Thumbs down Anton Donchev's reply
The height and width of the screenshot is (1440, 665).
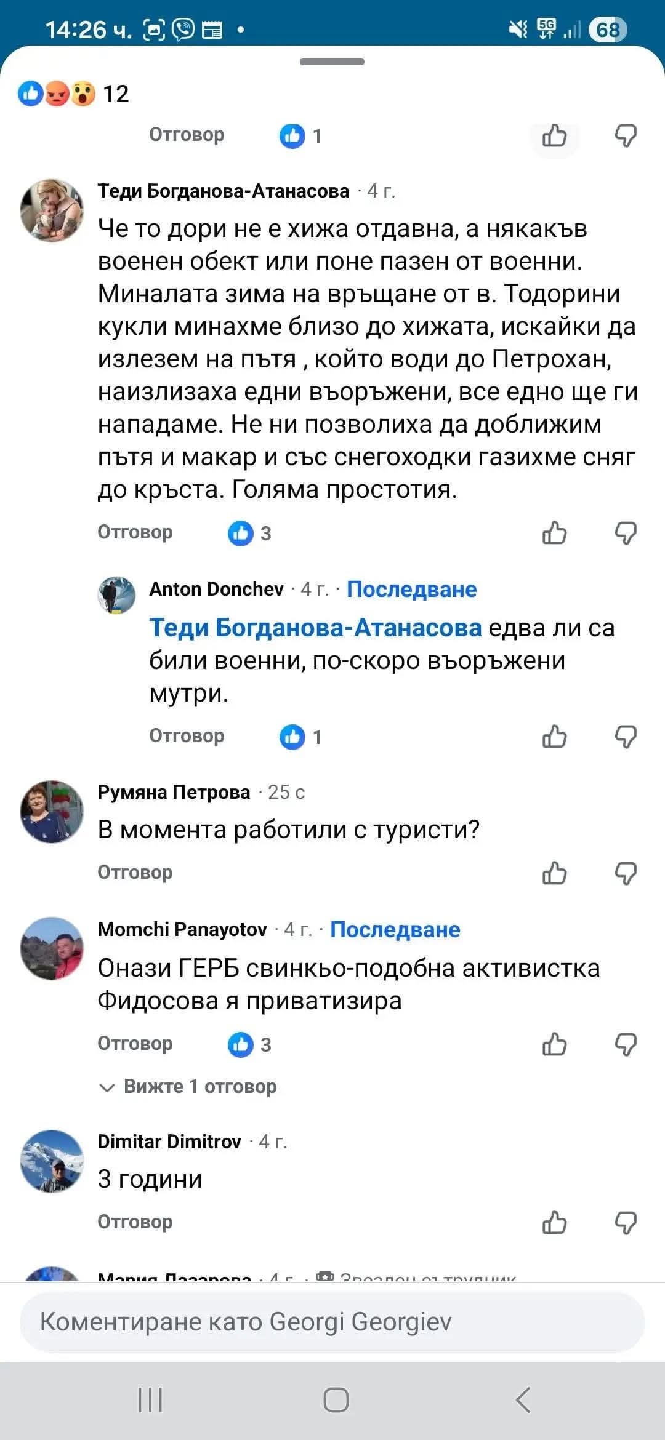click(626, 737)
